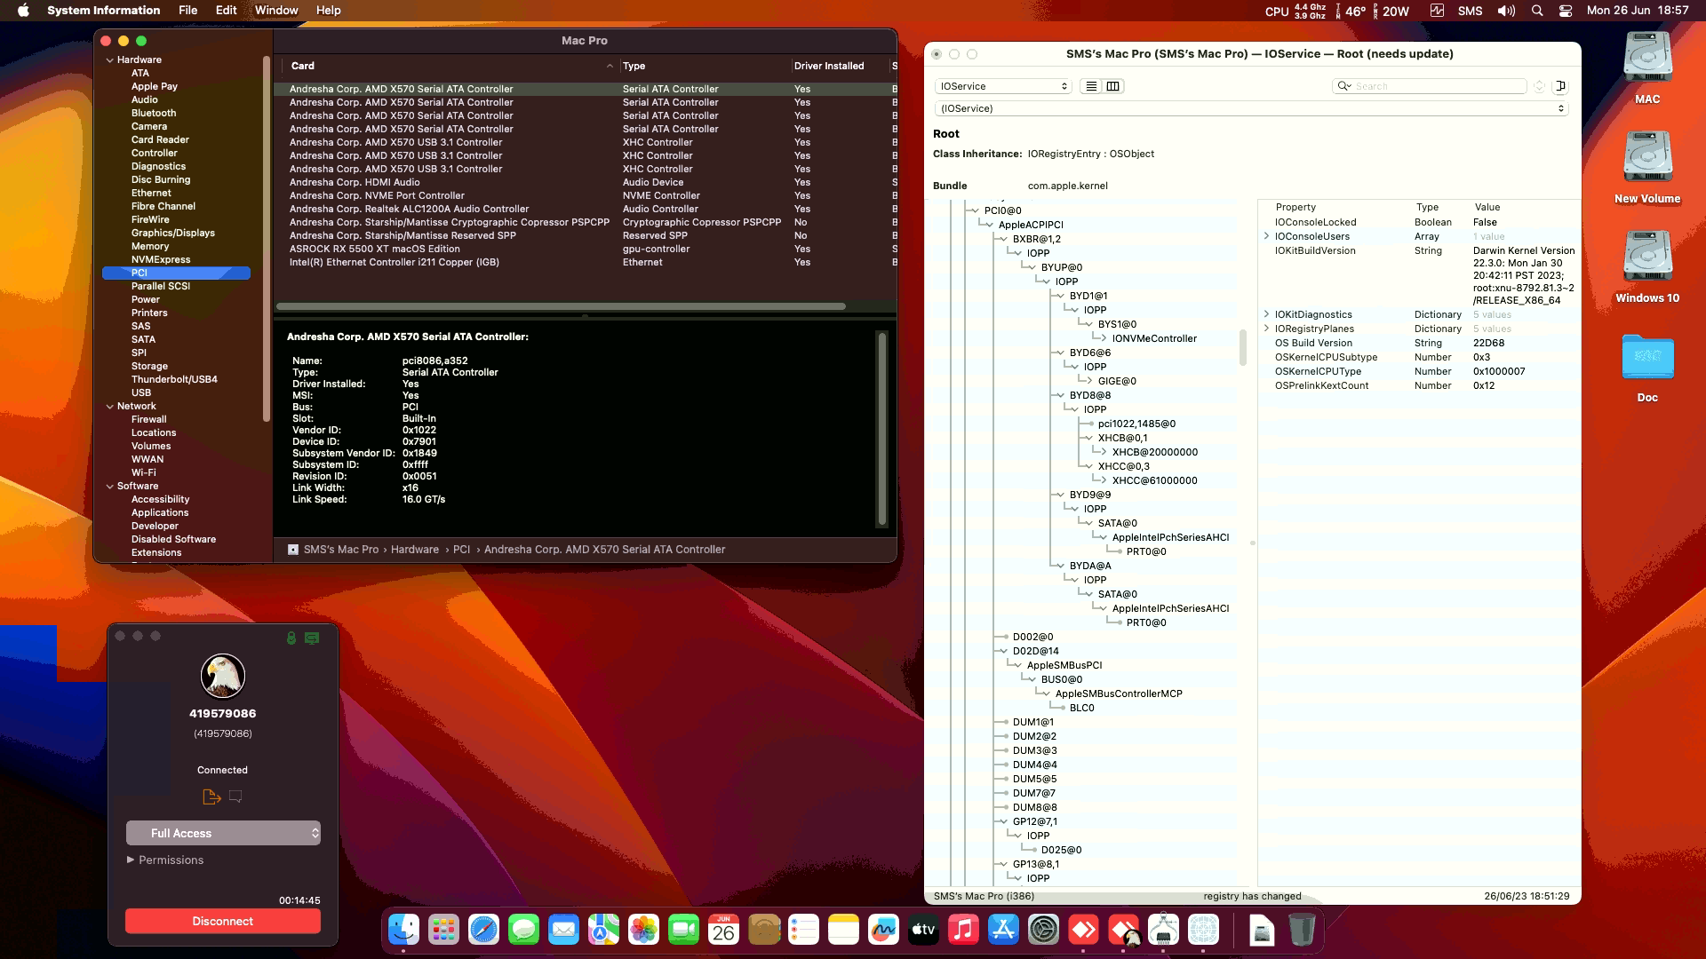This screenshot has height=959, width=1706.
Task: Open the IOService plane dropdown
Action: (1003, 86)
